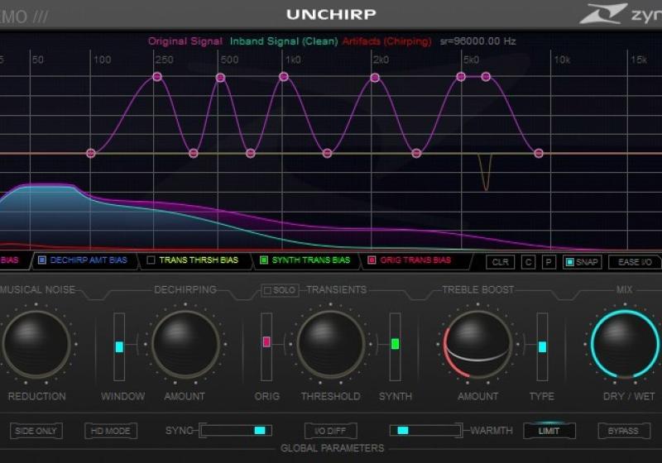This screenshot has width=662, height=463.
Task: Disable the SNAP option
Action: coord(581,261)
